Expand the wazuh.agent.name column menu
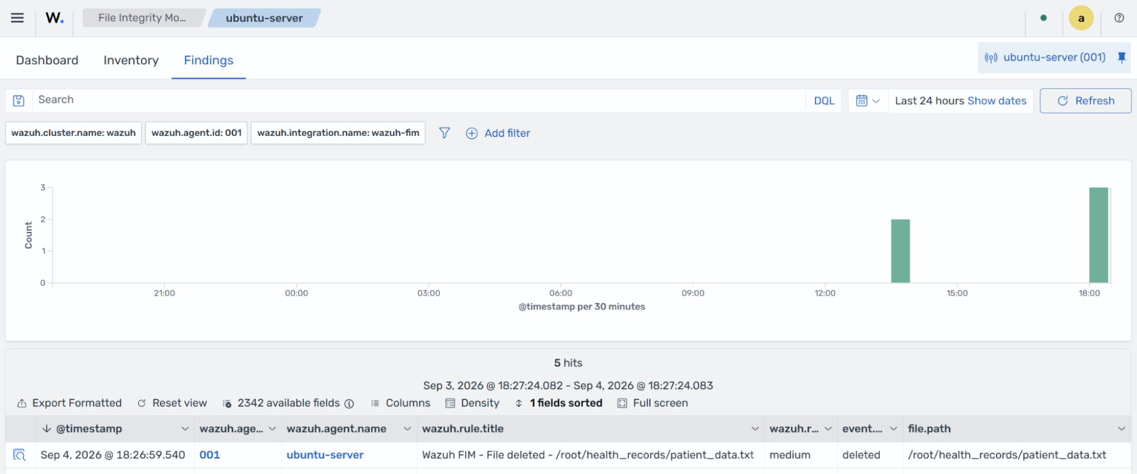 407,429
